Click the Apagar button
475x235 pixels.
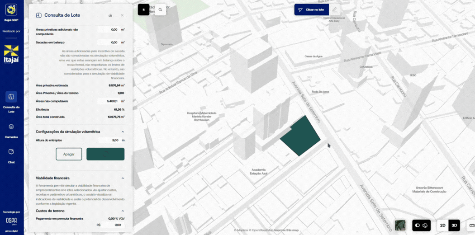tap(69, 154)
